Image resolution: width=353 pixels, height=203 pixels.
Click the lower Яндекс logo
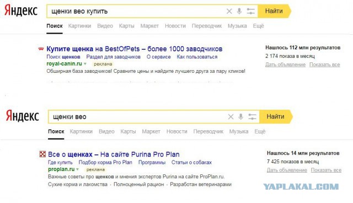[22, 116]
